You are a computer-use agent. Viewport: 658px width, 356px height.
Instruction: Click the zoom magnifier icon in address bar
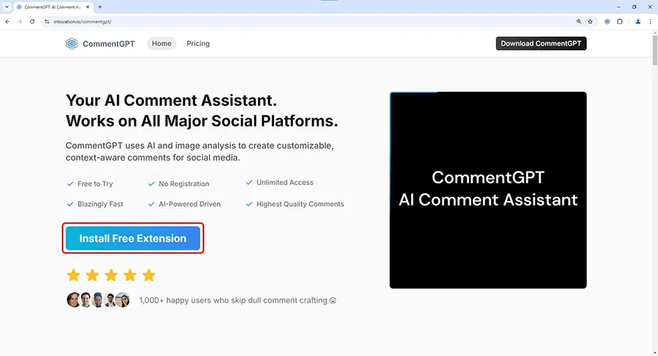(x=579, y=21)
